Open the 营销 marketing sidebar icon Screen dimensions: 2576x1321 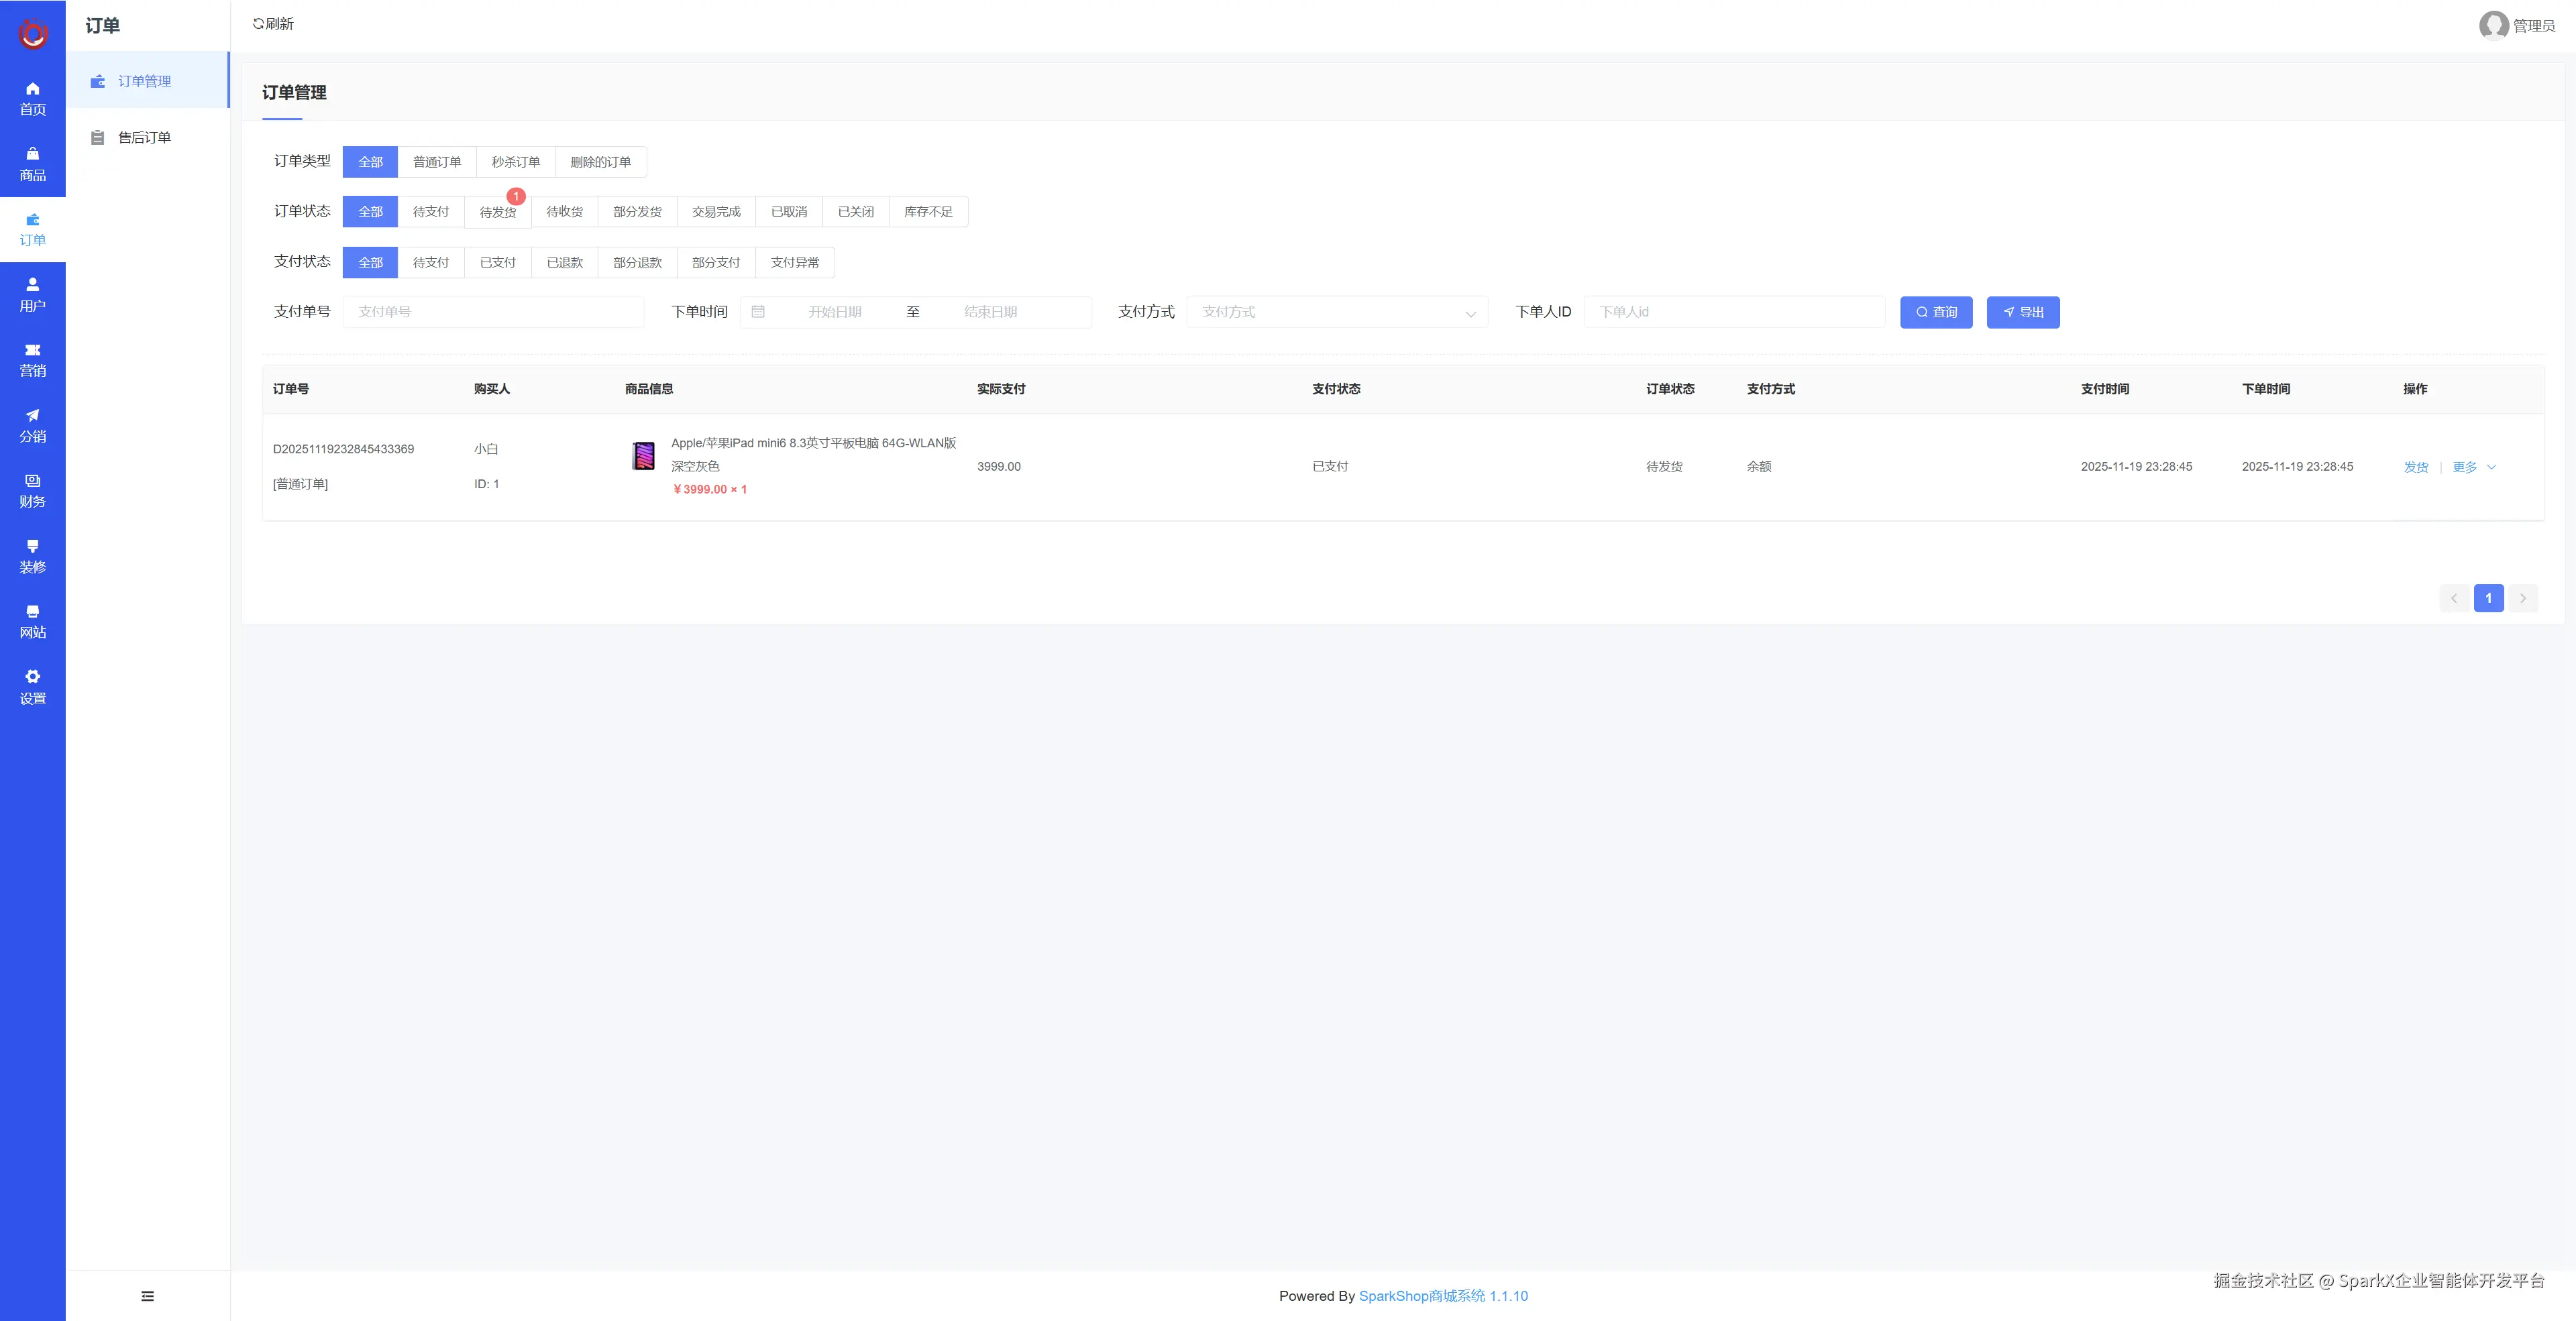[x=32, y=359]
